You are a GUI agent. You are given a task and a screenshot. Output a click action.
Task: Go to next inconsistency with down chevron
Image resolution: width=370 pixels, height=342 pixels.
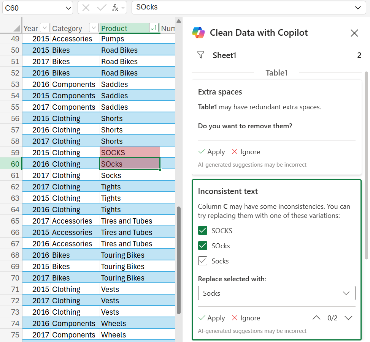(348, 318)
